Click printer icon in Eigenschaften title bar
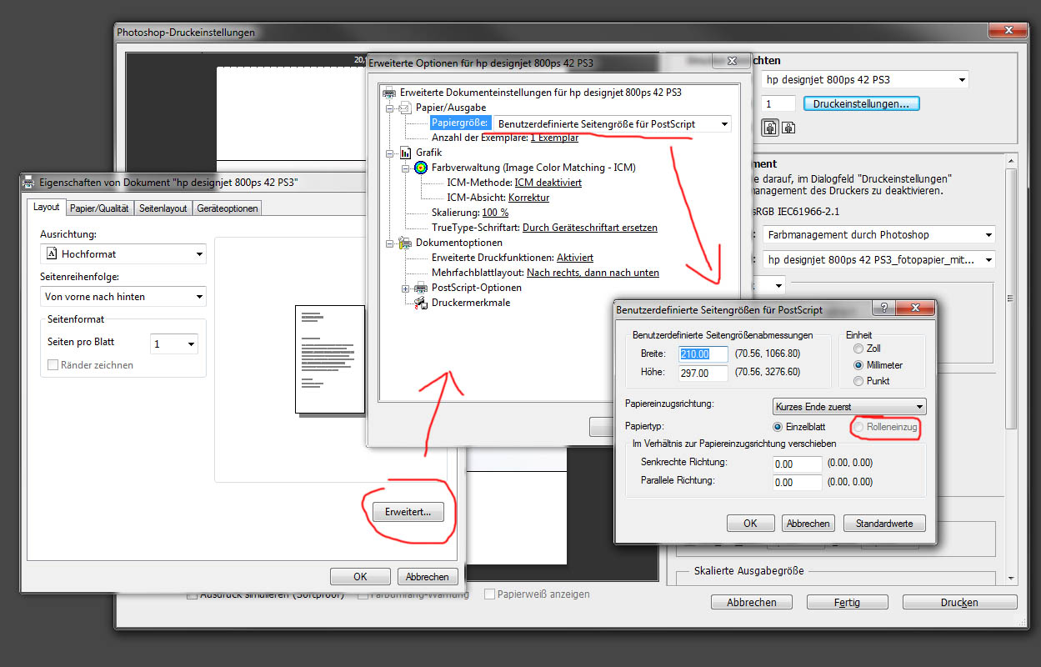 click(29, 183)
